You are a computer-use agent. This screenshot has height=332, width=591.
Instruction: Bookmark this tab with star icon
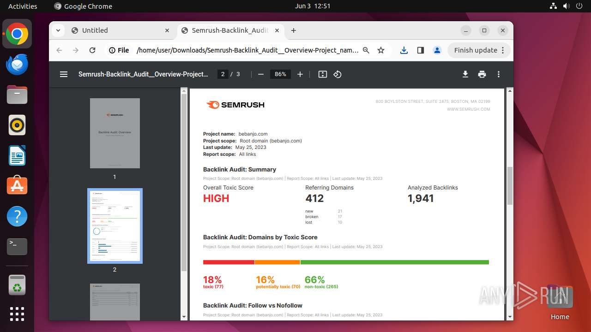coord(381,50)
